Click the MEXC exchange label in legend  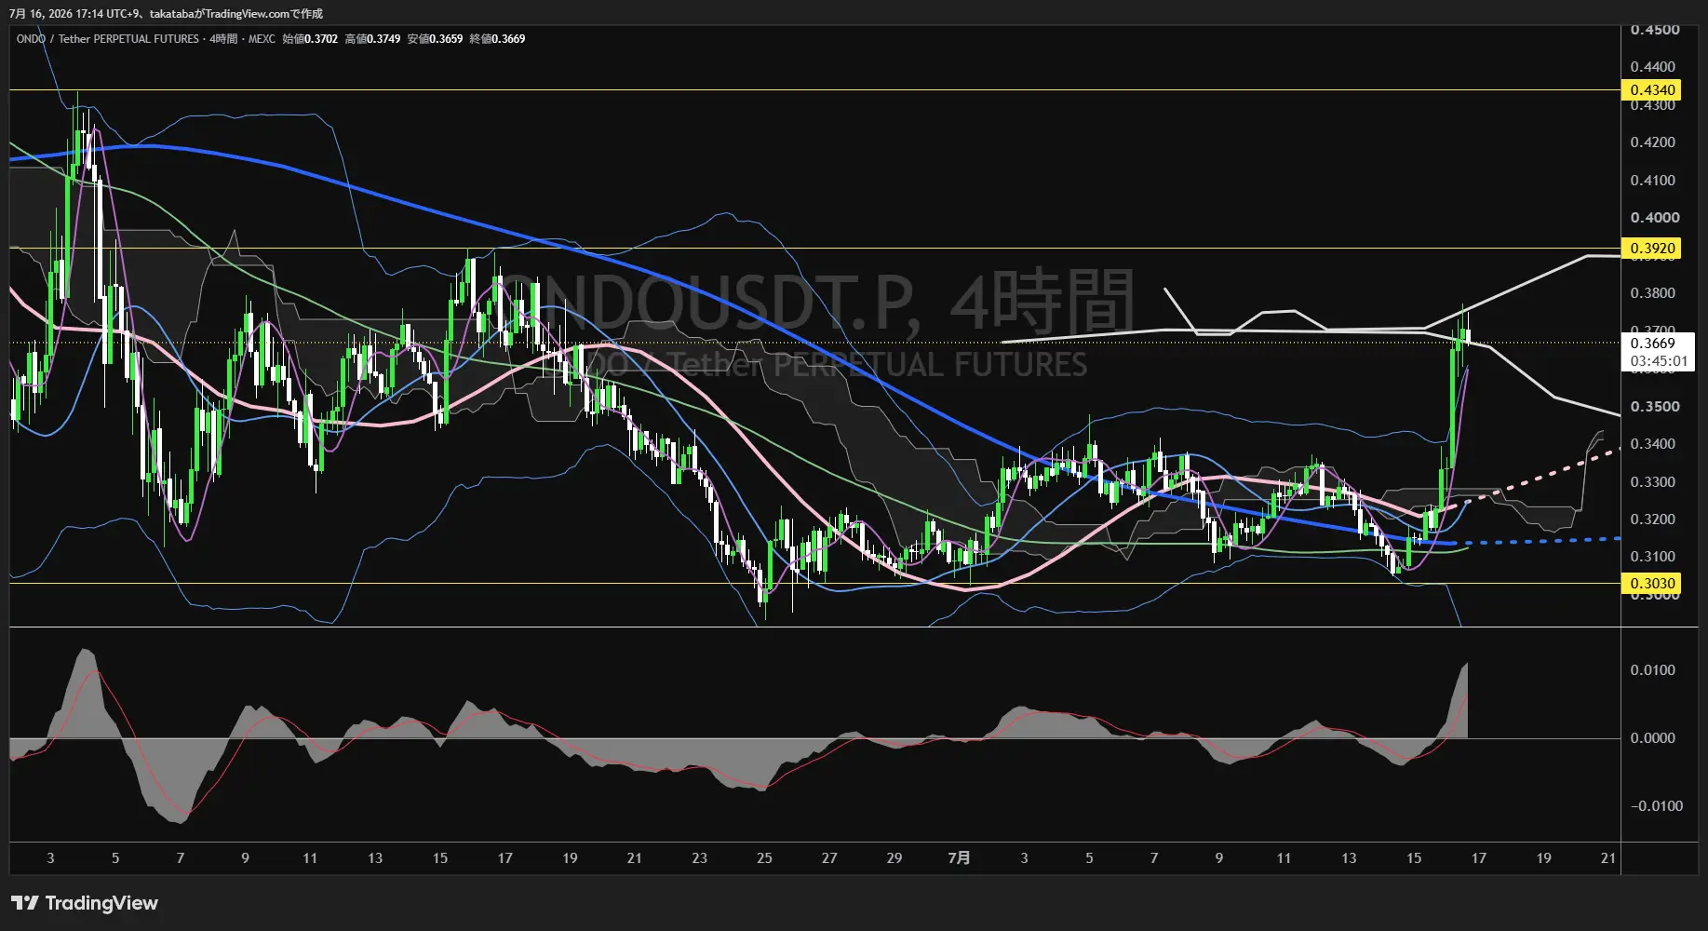(262, 39)
